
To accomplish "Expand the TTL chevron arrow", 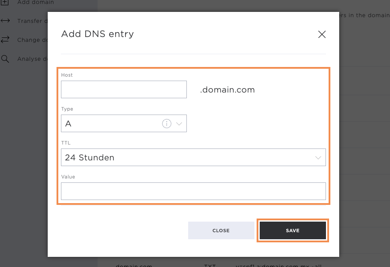I will point(318,157).
